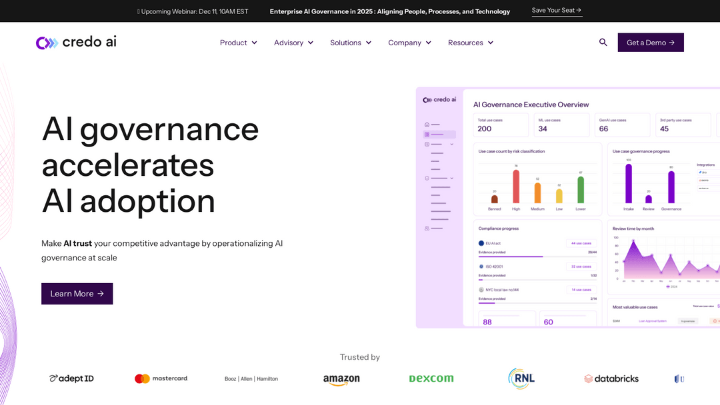Click the Enterprise AI Governance webinar title
This screenshot has width=720, height=405.
390,11
